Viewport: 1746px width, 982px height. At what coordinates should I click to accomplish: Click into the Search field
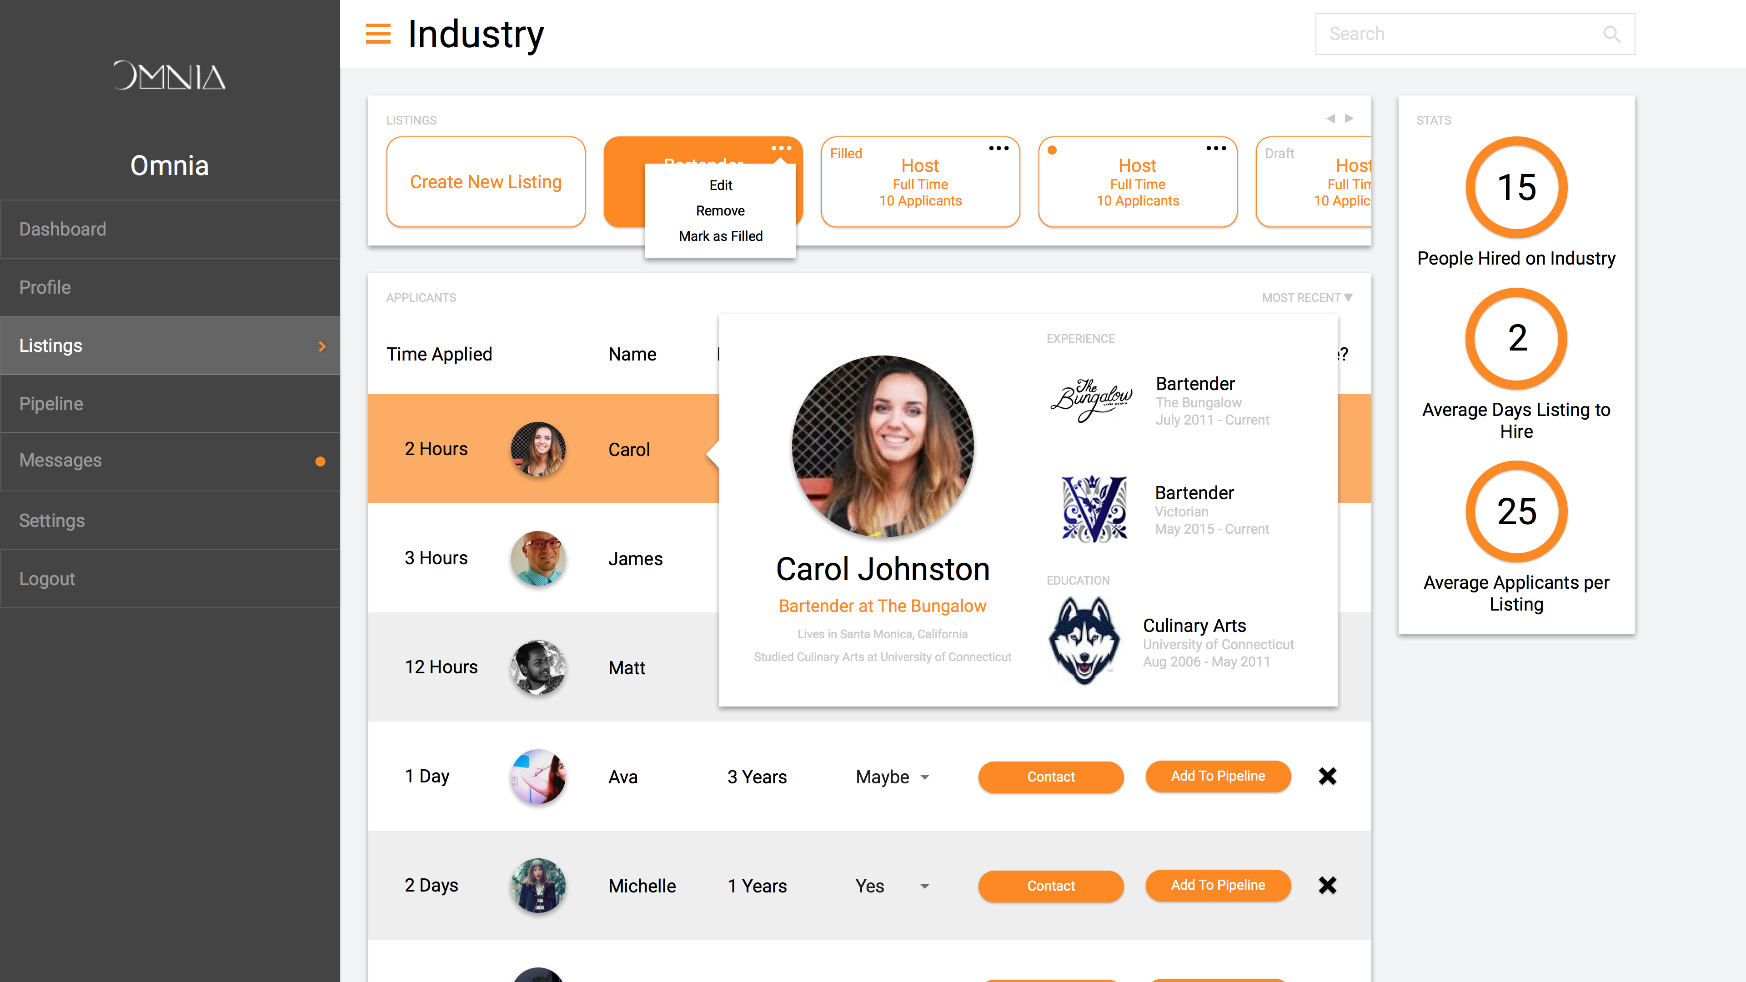pyautogui.click(x=1457, y=34)
